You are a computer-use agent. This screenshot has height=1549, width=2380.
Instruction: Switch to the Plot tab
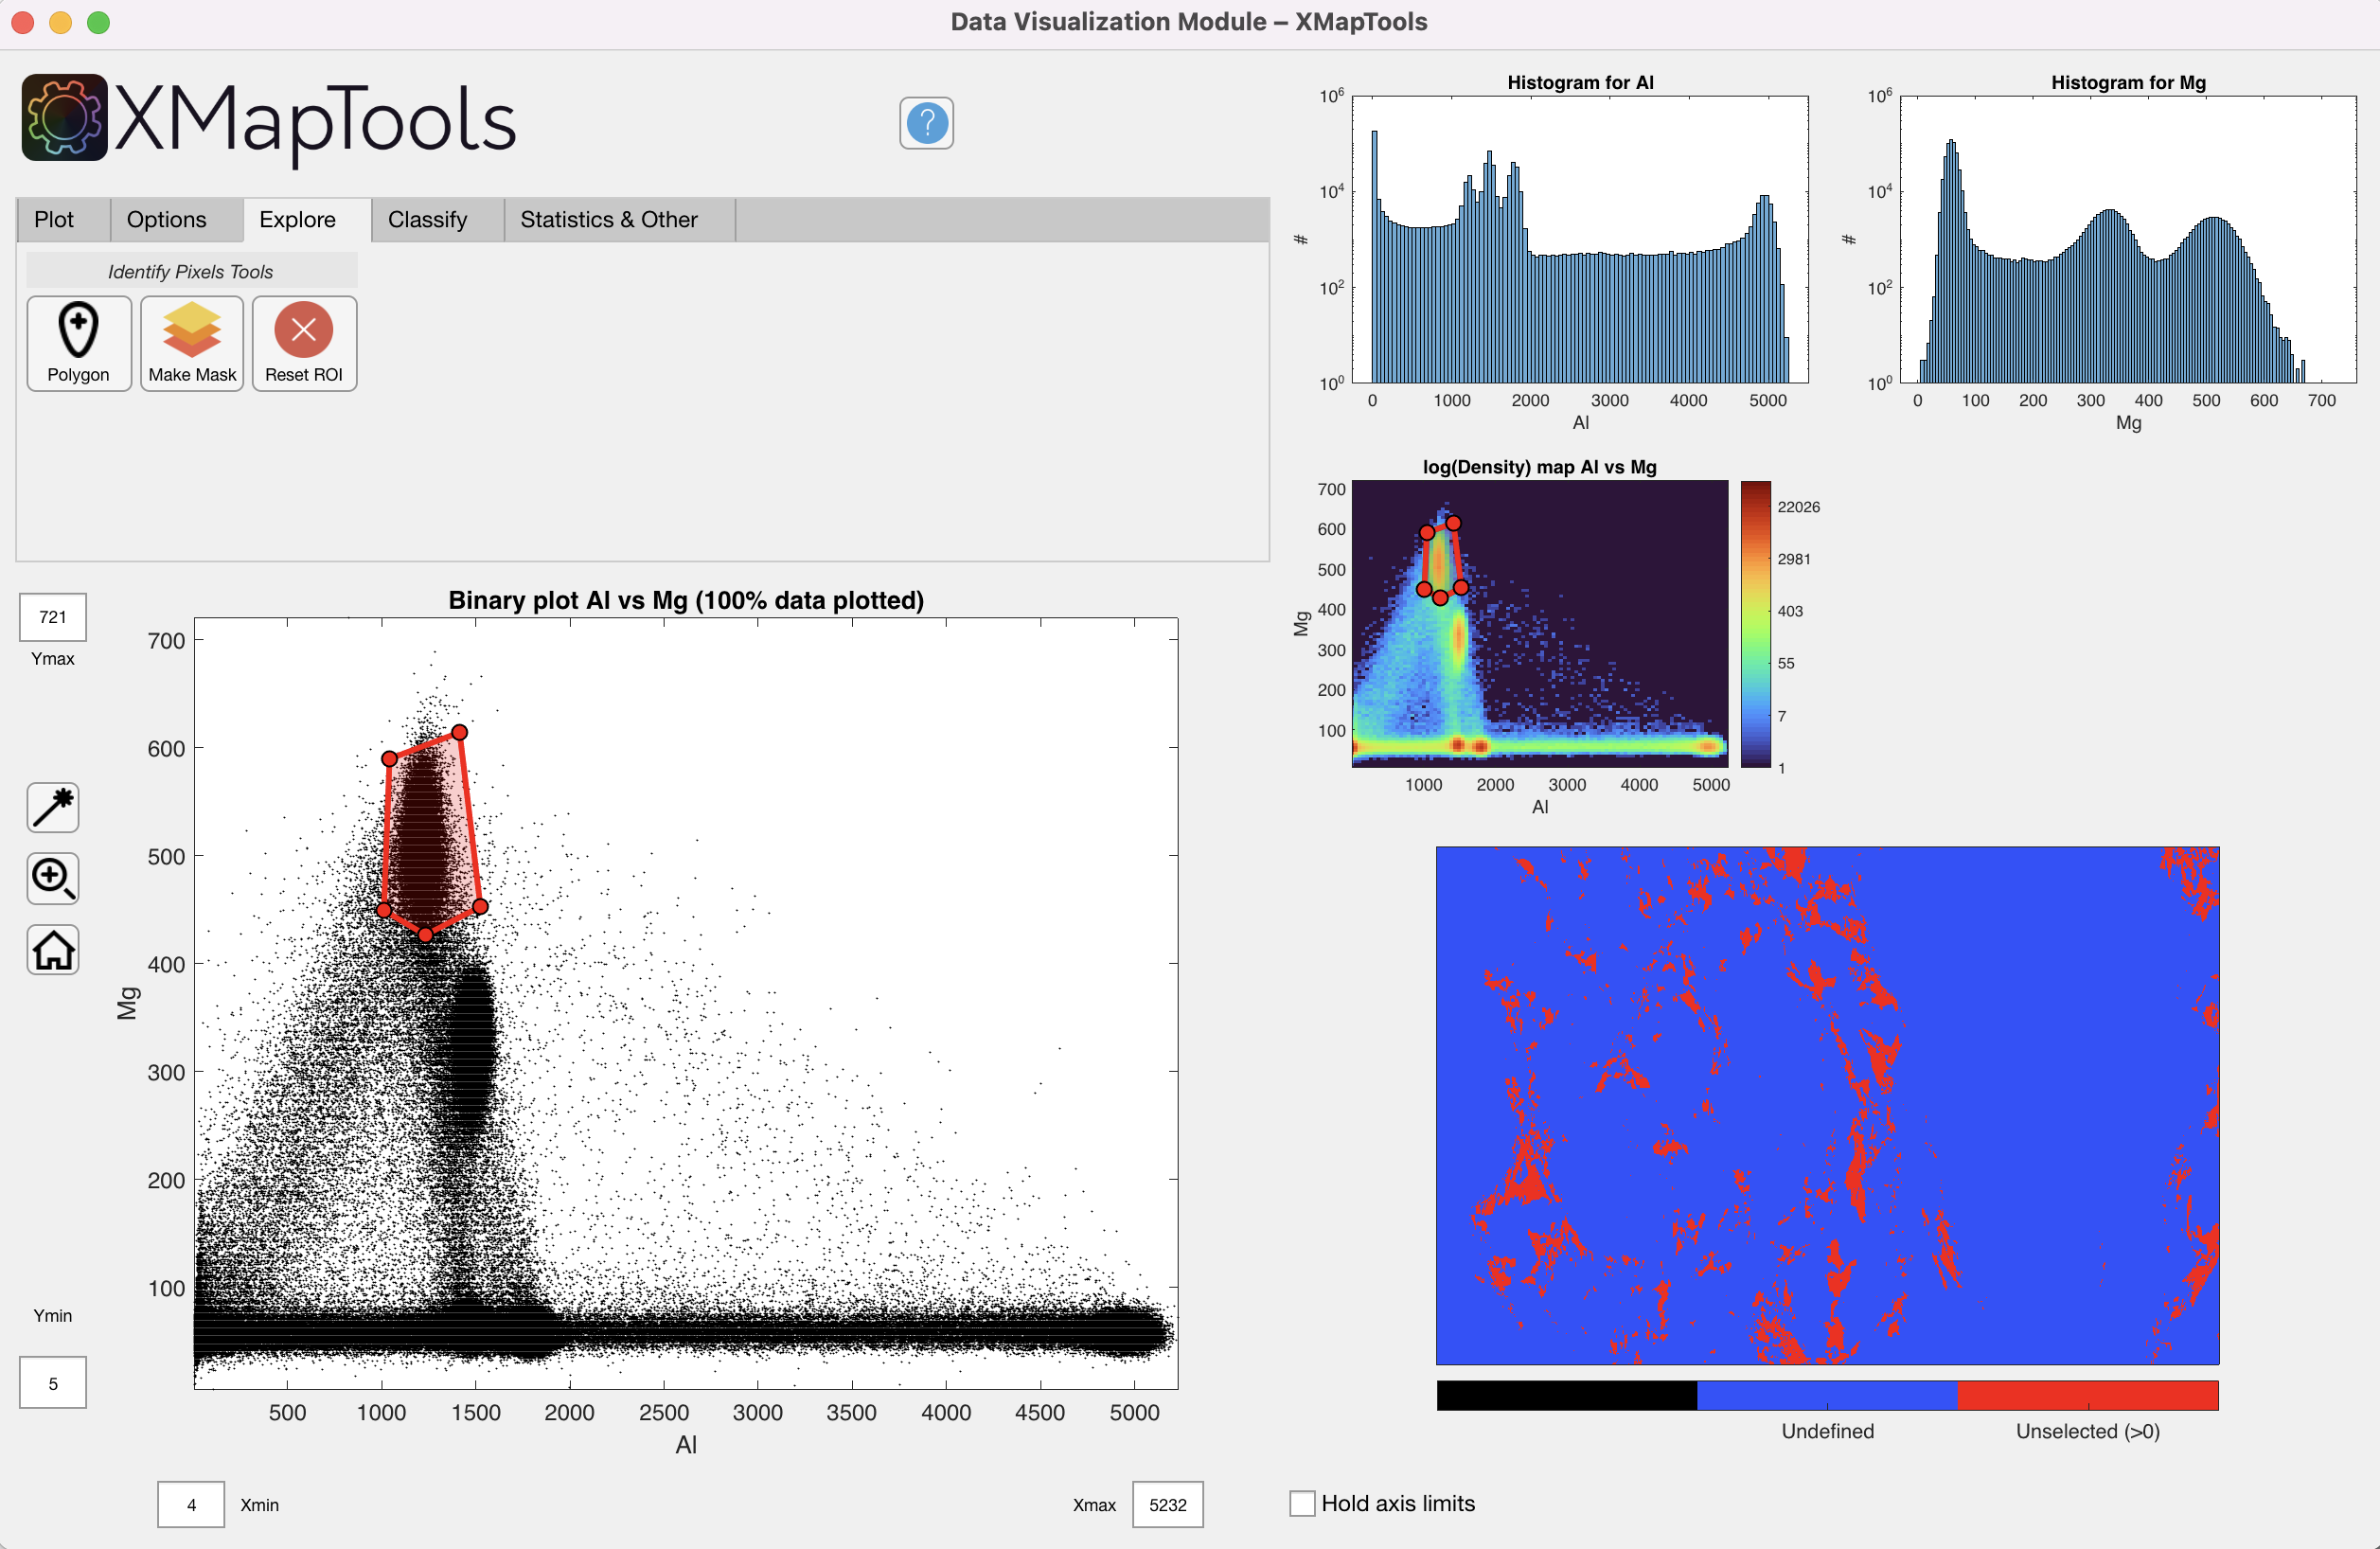[x=55, y=219]
